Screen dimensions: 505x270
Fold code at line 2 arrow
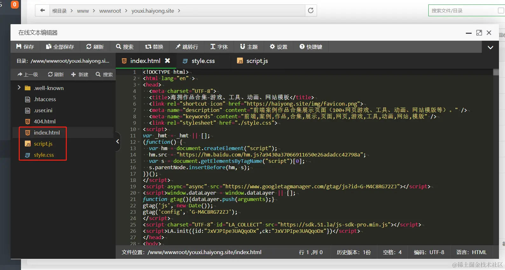(x=139, y=79)
